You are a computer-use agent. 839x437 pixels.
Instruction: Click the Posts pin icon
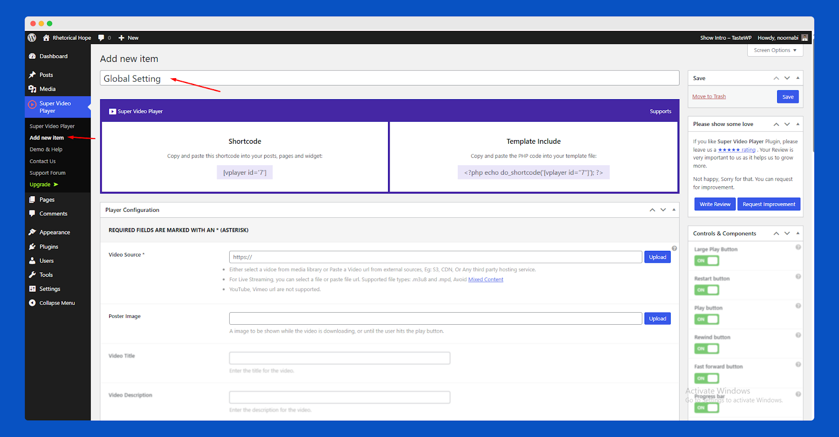point(33,75)
